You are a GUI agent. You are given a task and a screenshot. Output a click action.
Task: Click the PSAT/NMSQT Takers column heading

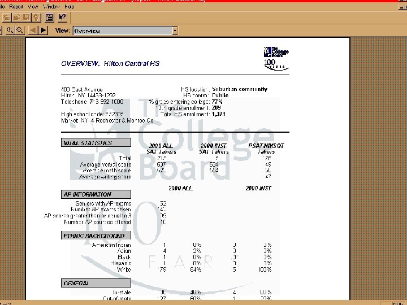tap(266, 149)
